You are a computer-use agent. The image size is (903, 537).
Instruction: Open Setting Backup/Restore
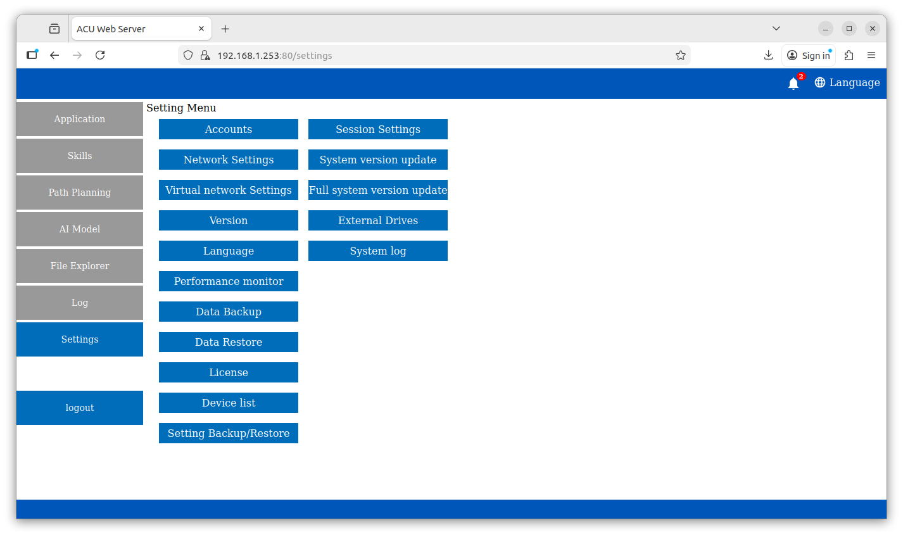[x=229, y=433]
